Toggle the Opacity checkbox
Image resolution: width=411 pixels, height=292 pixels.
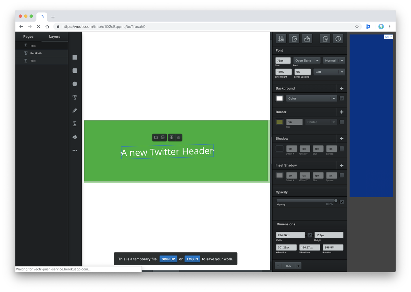tap(342, 202)
